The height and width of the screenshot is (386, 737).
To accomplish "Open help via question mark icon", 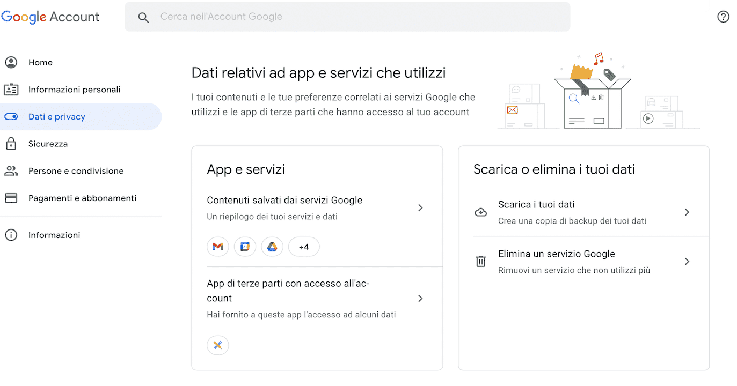I will (723, 17).
